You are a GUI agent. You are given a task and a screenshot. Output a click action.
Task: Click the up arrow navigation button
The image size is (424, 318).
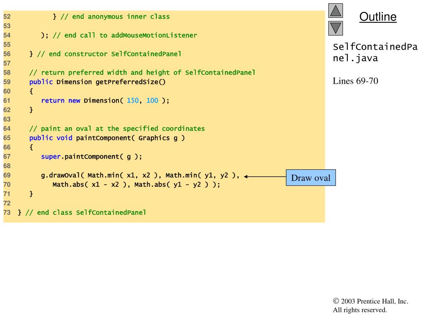(335, 10)
